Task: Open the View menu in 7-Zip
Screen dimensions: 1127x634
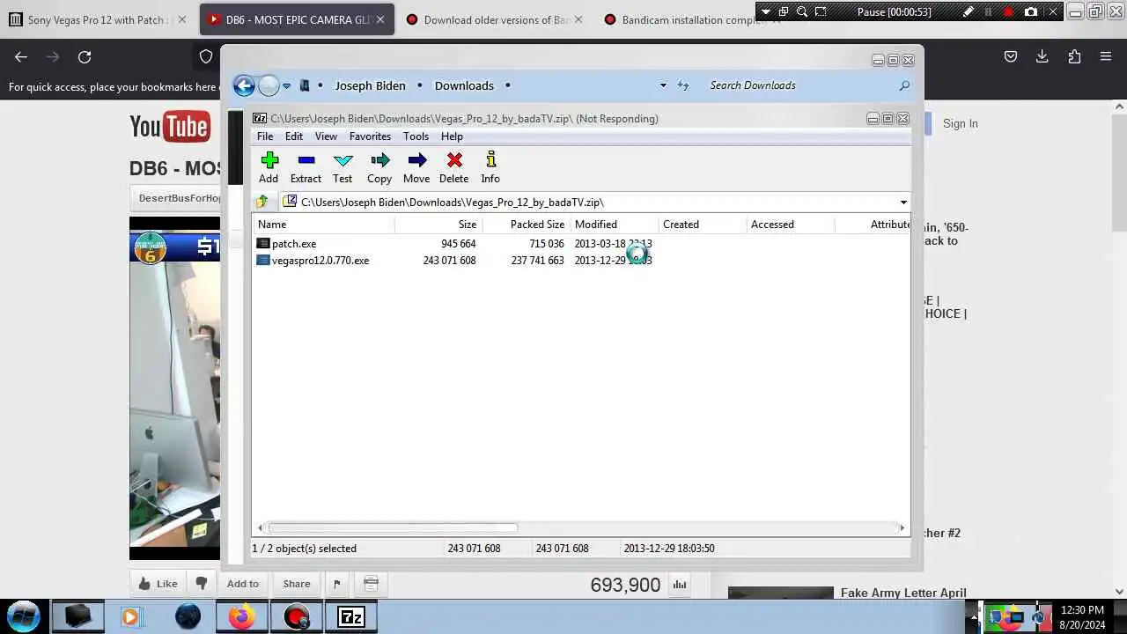Action: [x=326, y=136]
